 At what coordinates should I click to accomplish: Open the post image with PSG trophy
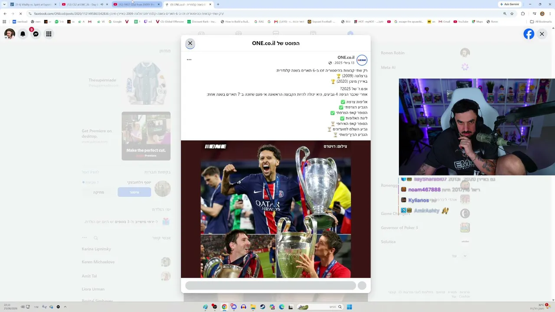tap(276, 209)
